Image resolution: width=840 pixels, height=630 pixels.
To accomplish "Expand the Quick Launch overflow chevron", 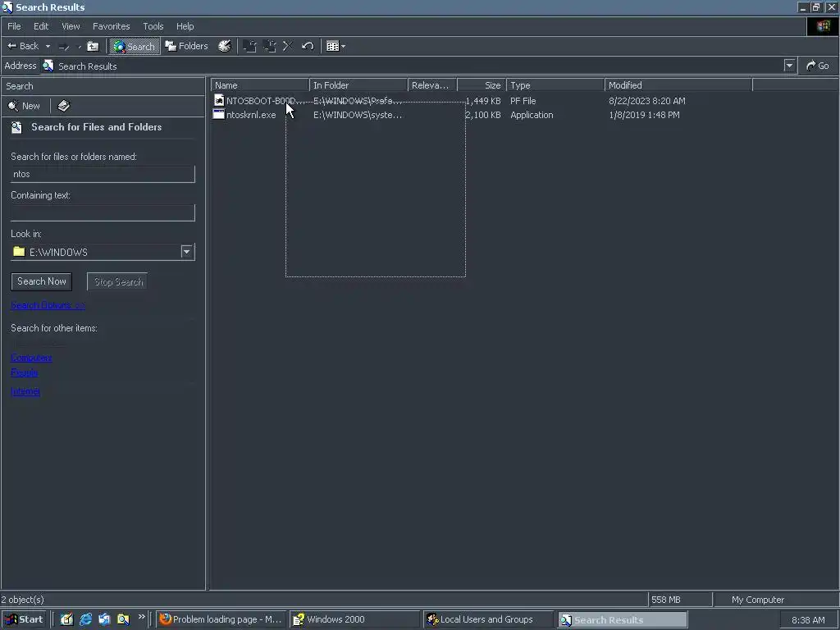I will 141,617.
